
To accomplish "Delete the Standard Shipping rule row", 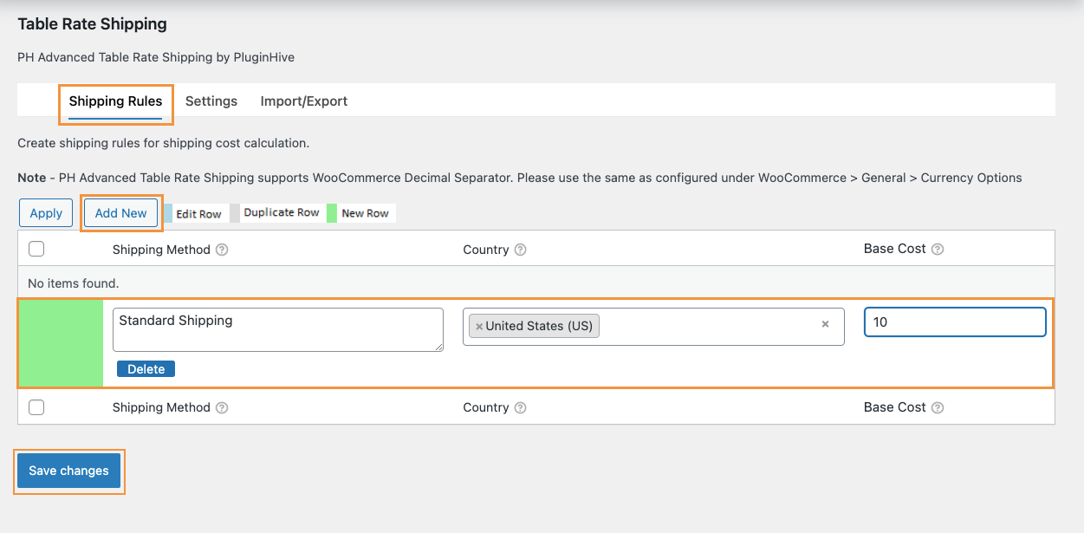I will tap(146, 369).
